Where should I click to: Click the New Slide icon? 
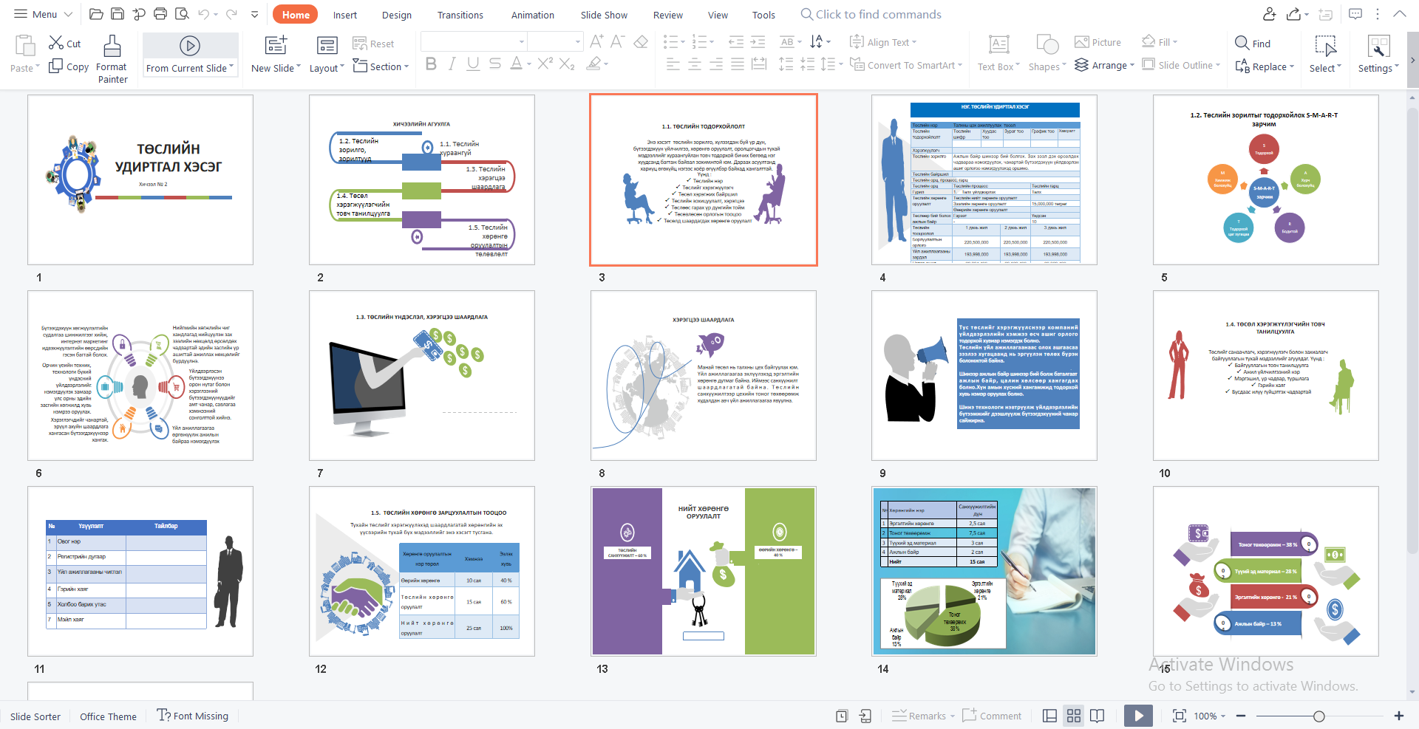276,45
